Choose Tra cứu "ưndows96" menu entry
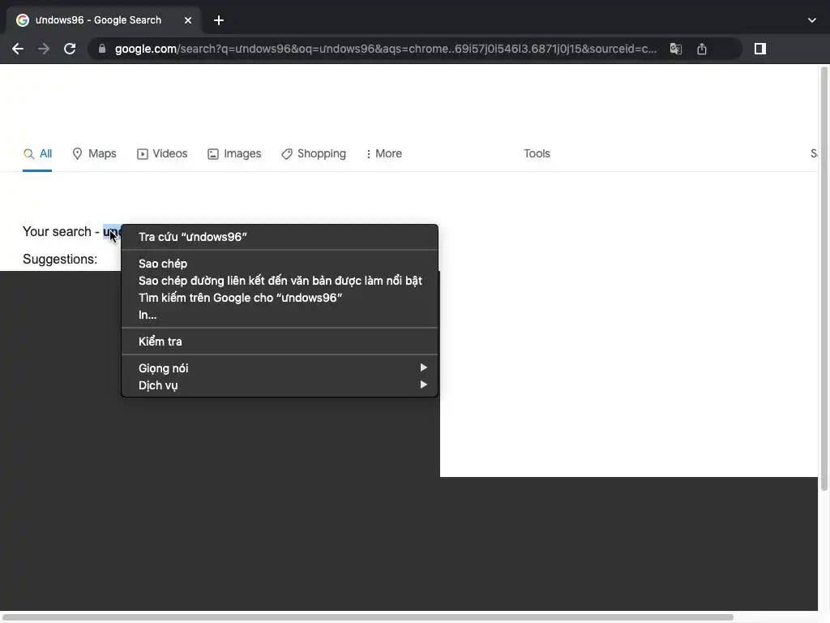The width and height of the screenshot is (830, 623). 280,237
